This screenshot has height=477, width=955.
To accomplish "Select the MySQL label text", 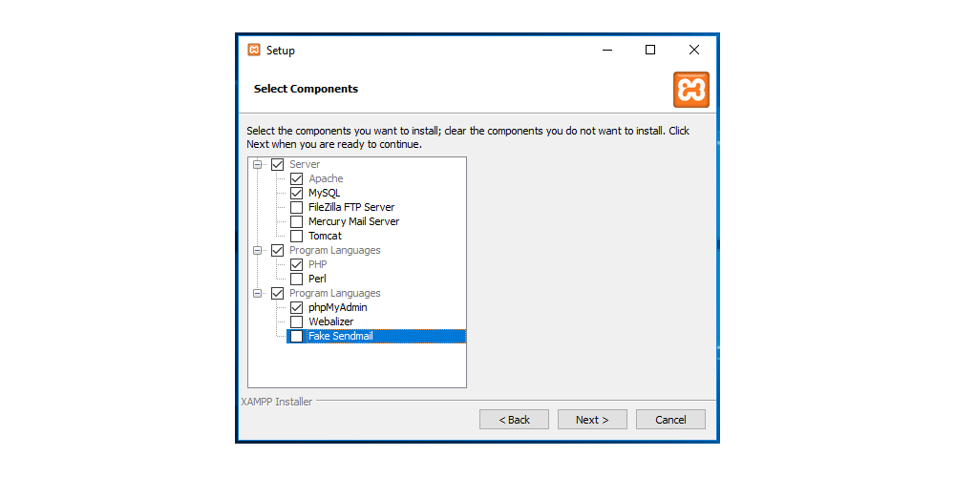I will coord(324,193).
